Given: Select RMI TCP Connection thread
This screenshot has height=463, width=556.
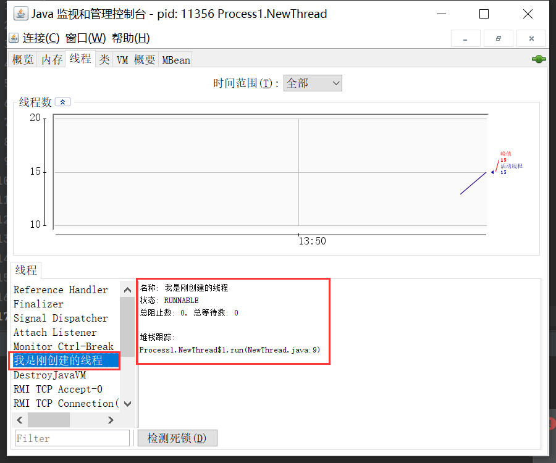Looking at the screenshot, I should point(65,403).
